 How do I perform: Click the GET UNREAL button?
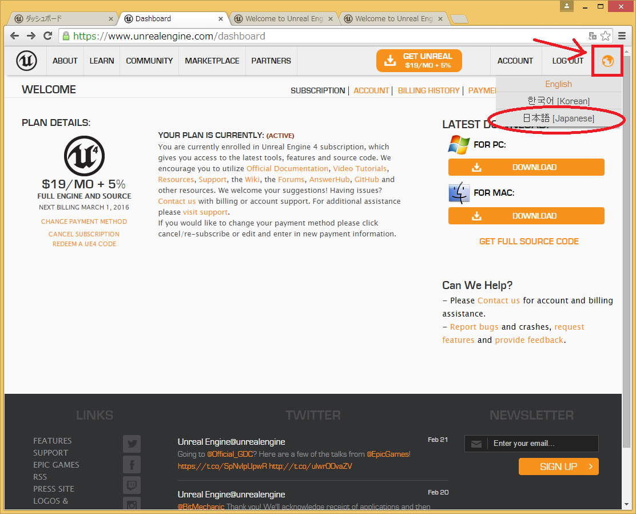419,61
